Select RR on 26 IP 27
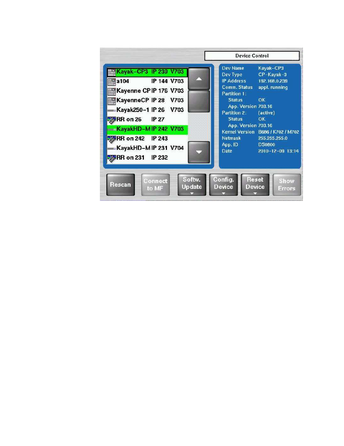 click(147, 120)
